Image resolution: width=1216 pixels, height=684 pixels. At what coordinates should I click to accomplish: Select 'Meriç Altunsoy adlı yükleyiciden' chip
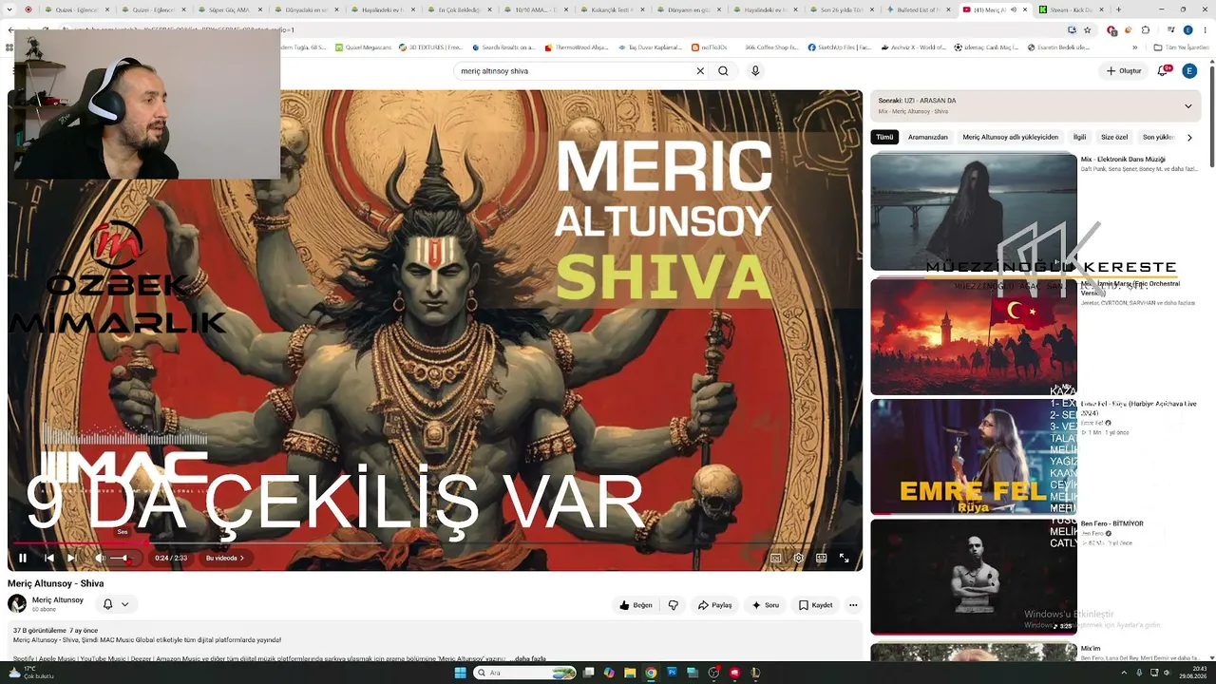click(x=1010, y=137)
